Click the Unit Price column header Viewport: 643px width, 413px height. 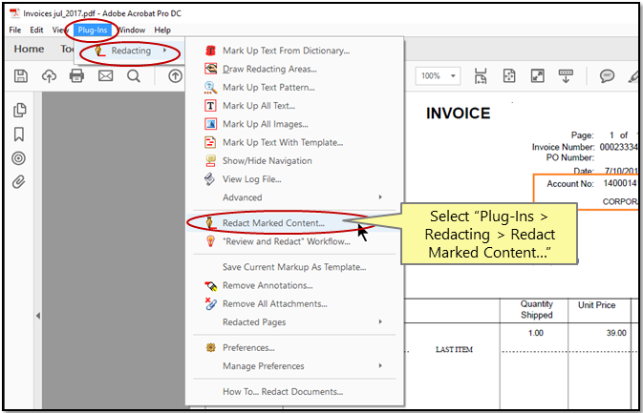[596, 305]
